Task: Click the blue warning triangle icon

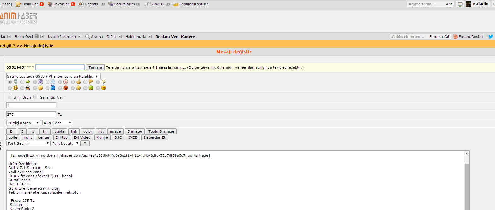Action: tap(53, 82)
